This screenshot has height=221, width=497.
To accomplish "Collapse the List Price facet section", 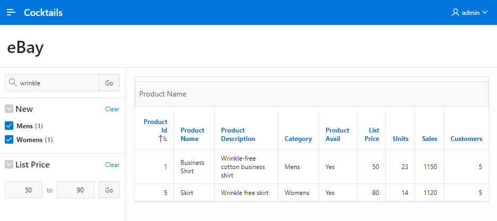I will (x=9, y=165).
